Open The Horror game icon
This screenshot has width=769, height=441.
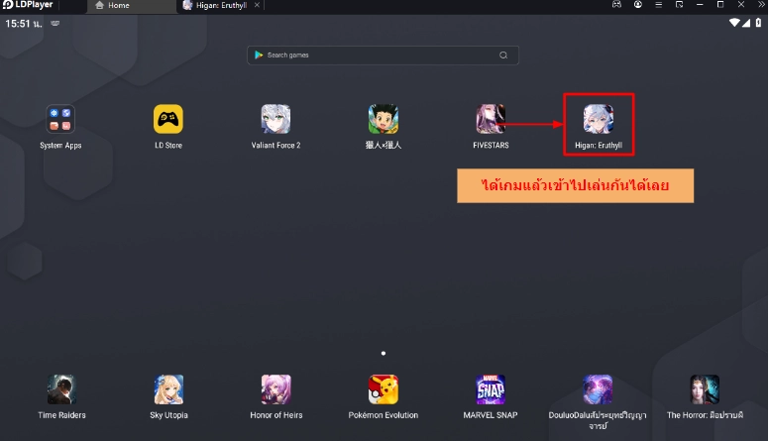pos(705,389)
